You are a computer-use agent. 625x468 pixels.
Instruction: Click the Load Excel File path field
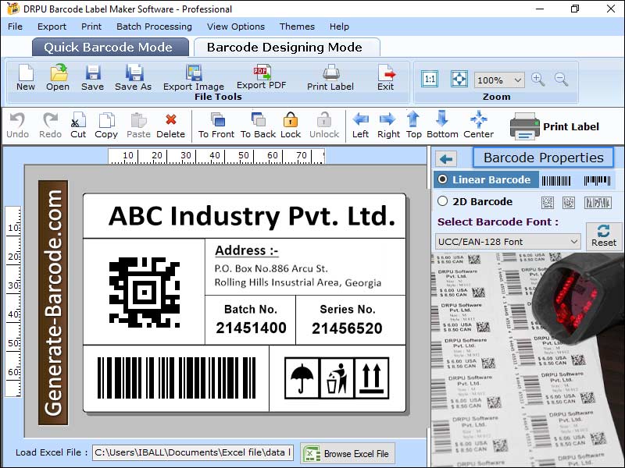[192, 453]
